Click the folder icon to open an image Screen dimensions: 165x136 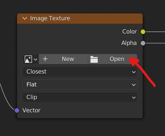(x=94, y=59)
